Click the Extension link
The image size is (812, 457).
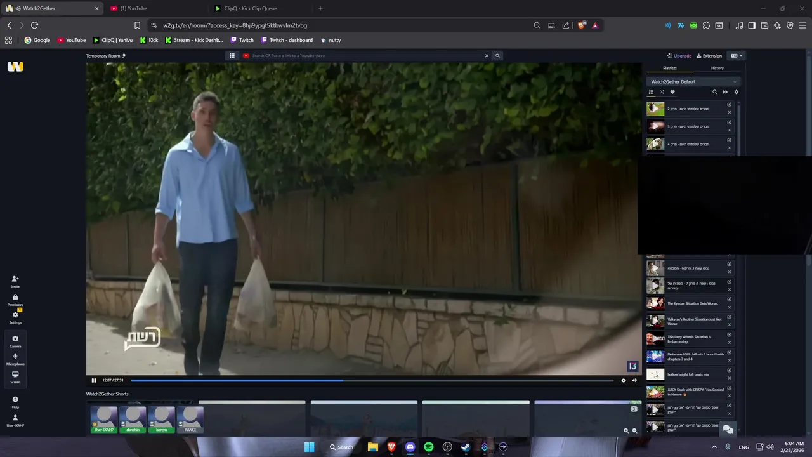click(709, 56)
